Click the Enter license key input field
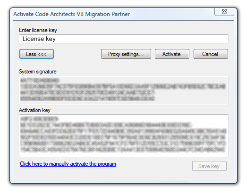The image size is (246, 193). (124, 39)
